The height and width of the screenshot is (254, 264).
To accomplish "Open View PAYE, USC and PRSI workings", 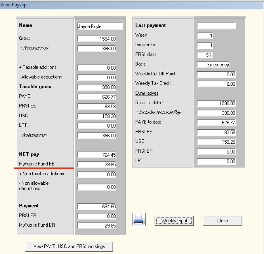I will tap(69, 246).
